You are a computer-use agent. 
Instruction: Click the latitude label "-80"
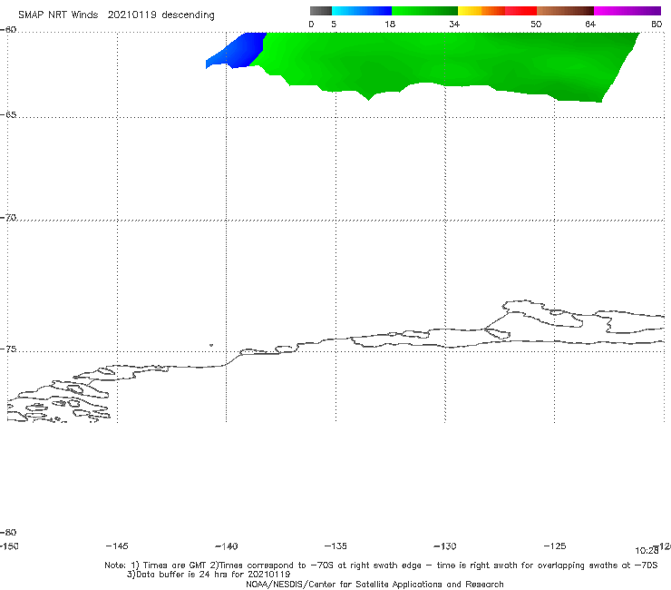[x=8, y=533]
